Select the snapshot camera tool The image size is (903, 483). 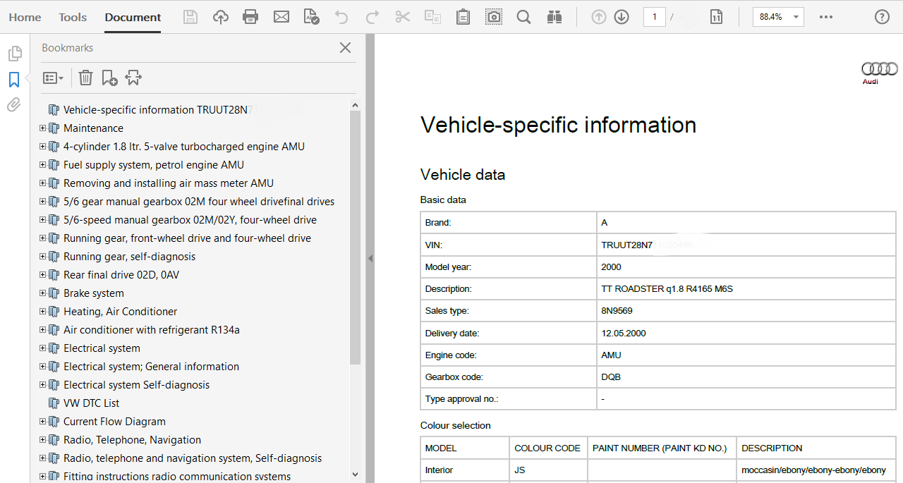tap(494, 17)
